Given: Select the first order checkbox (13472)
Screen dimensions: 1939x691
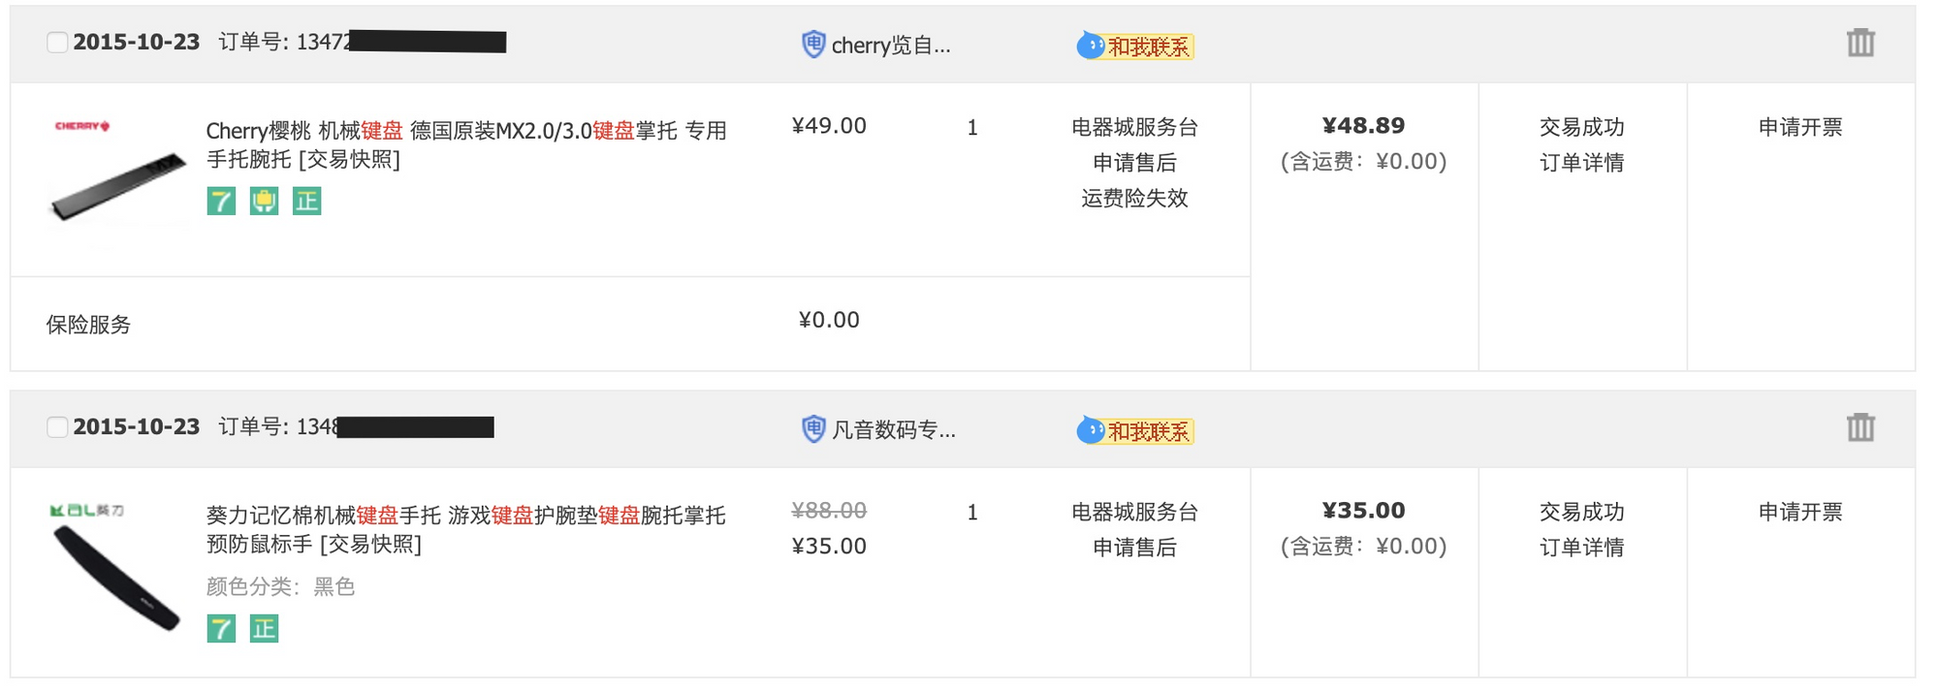Looking at the screenshot, I should [57, 43].
